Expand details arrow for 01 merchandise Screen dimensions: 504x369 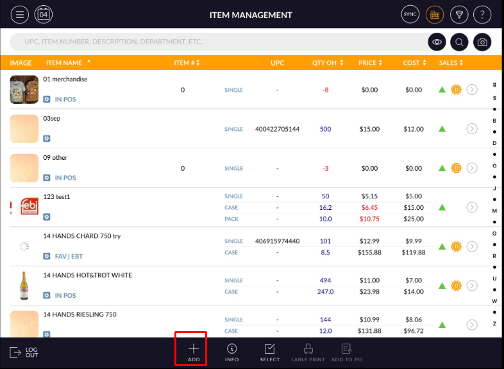pos(472,90)
